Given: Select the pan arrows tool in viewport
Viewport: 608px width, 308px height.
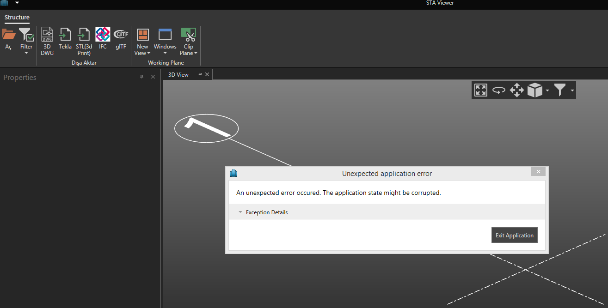Looking at the screenshot, I should [516, 90].
